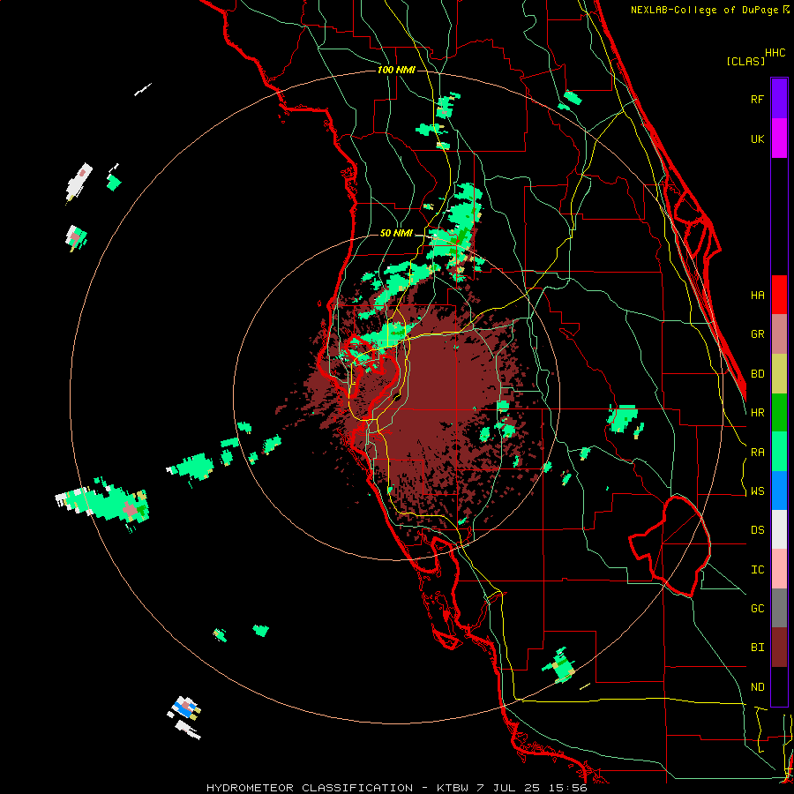Screen dimensions: 794x794
Task: Click the IC legend label
Action: point(757,570)
